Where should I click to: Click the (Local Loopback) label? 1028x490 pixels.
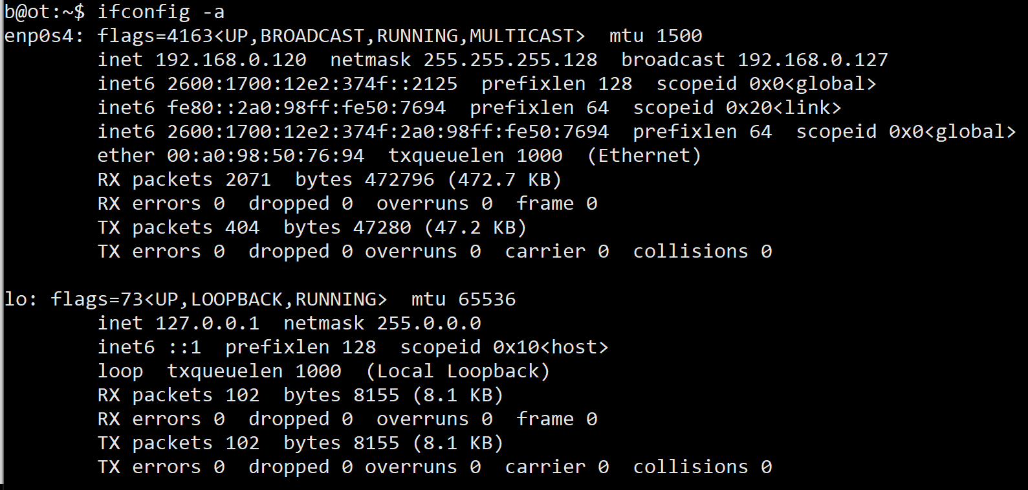(x=457, y=371)
